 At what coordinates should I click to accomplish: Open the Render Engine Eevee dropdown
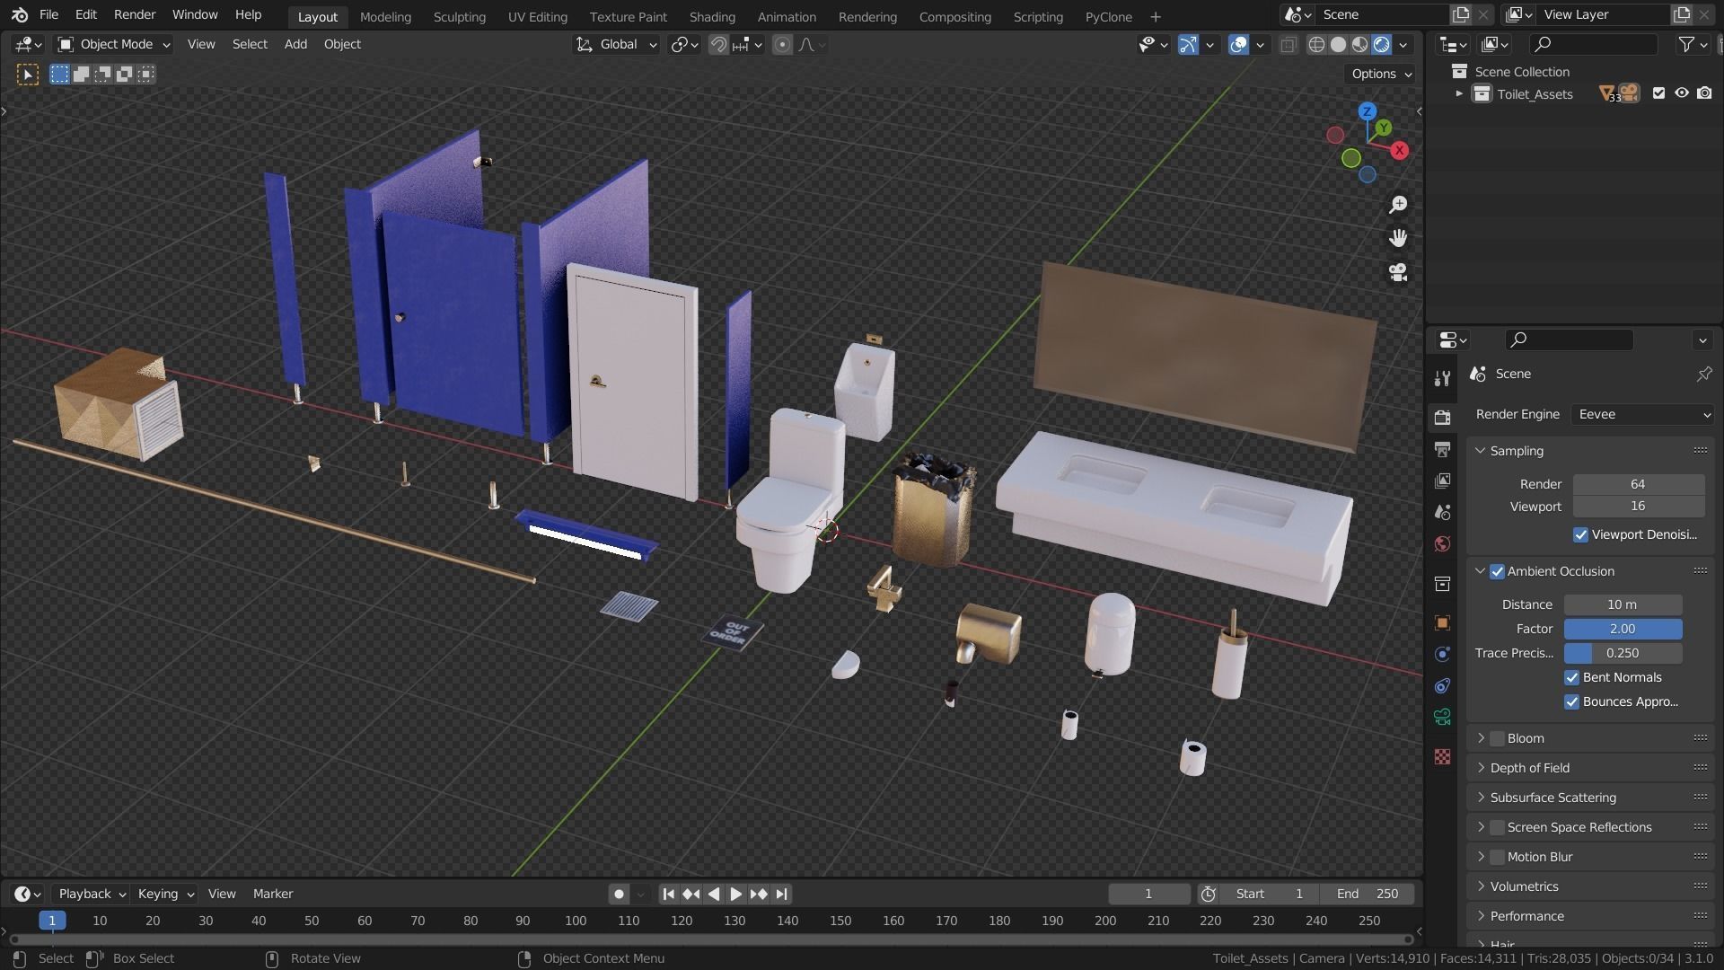1643,414
